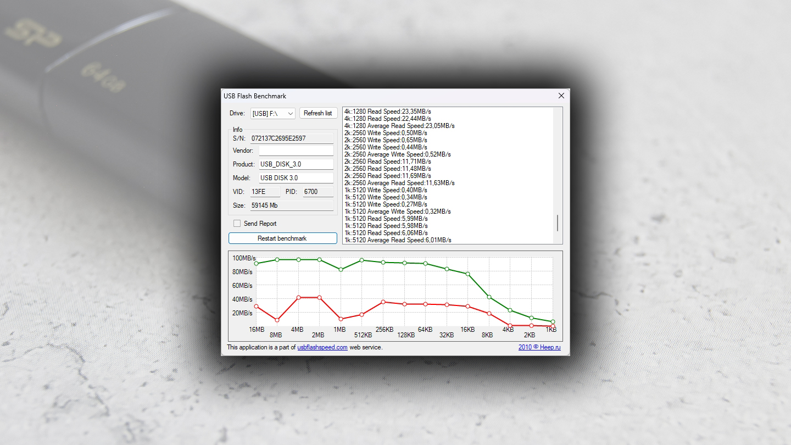Click the 20MB/s chart axis label
Image resolution: width=791 pixels, height=445 pixels.
242,313
